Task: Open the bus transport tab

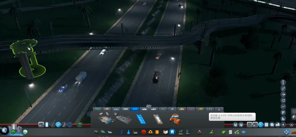Action: 97,109
